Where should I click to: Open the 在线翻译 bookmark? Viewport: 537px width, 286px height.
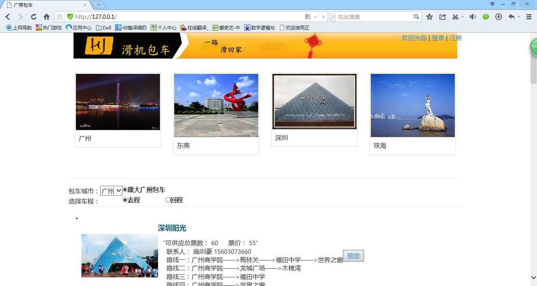195,28
